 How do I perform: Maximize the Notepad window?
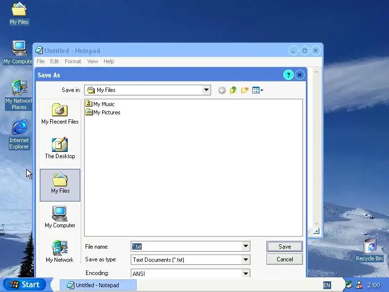tap(305, 51)
